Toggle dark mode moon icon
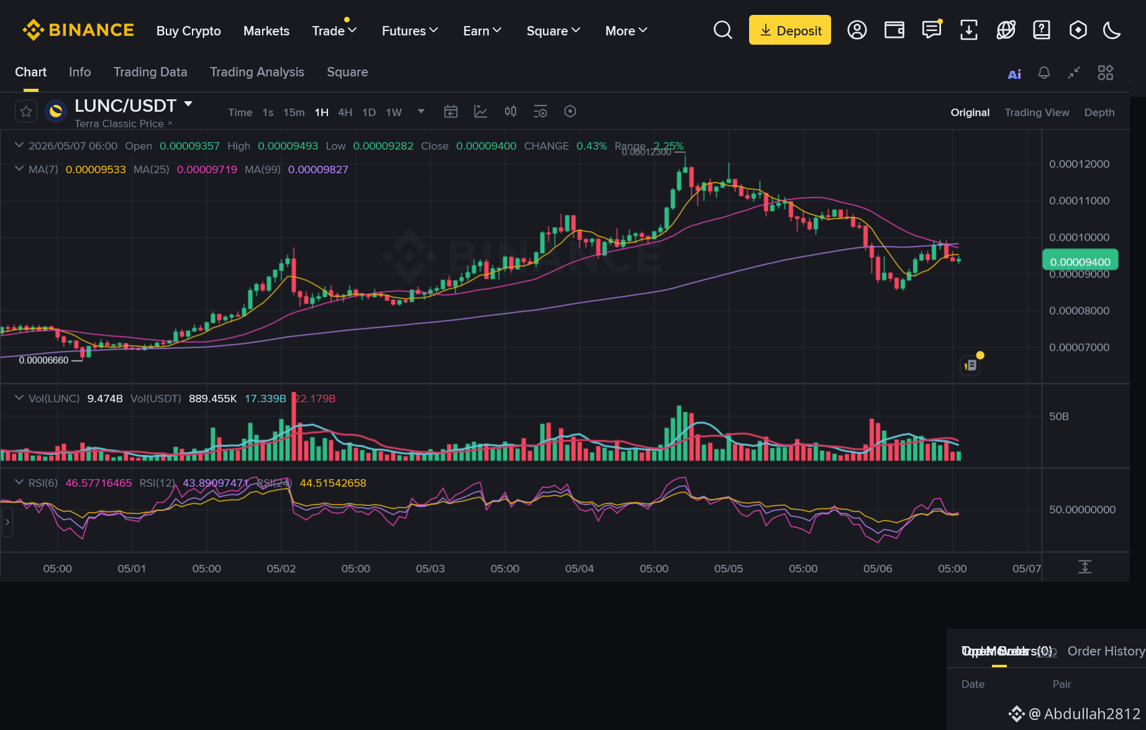 click(1112, 30)
